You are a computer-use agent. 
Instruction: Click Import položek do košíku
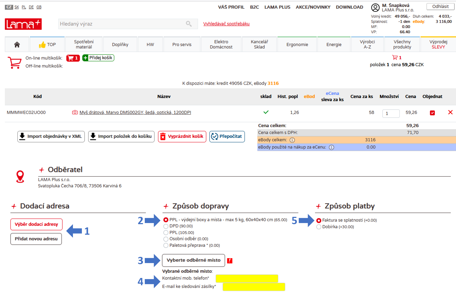(121, 137)
